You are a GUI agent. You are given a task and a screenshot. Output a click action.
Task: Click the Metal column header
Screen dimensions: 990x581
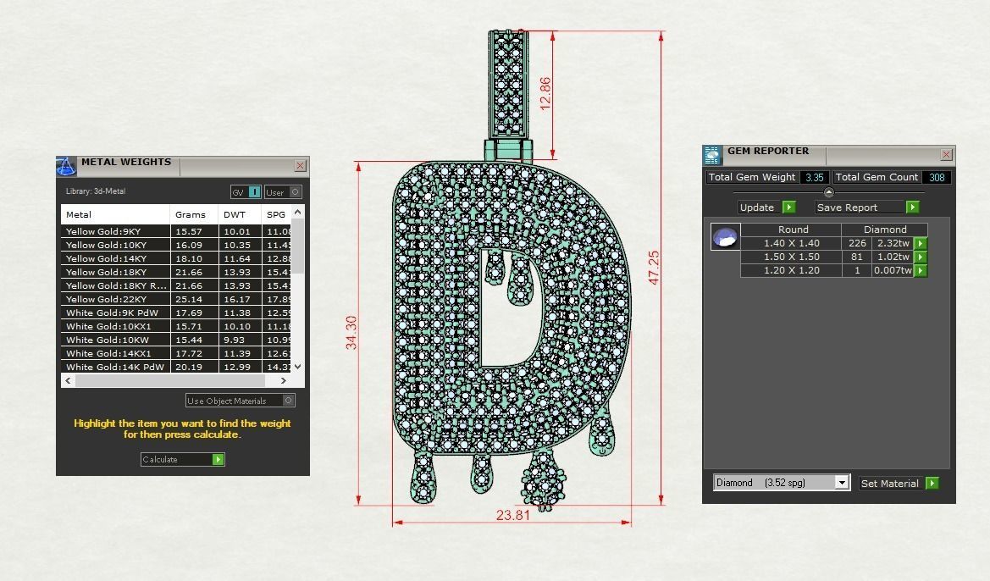115,215
